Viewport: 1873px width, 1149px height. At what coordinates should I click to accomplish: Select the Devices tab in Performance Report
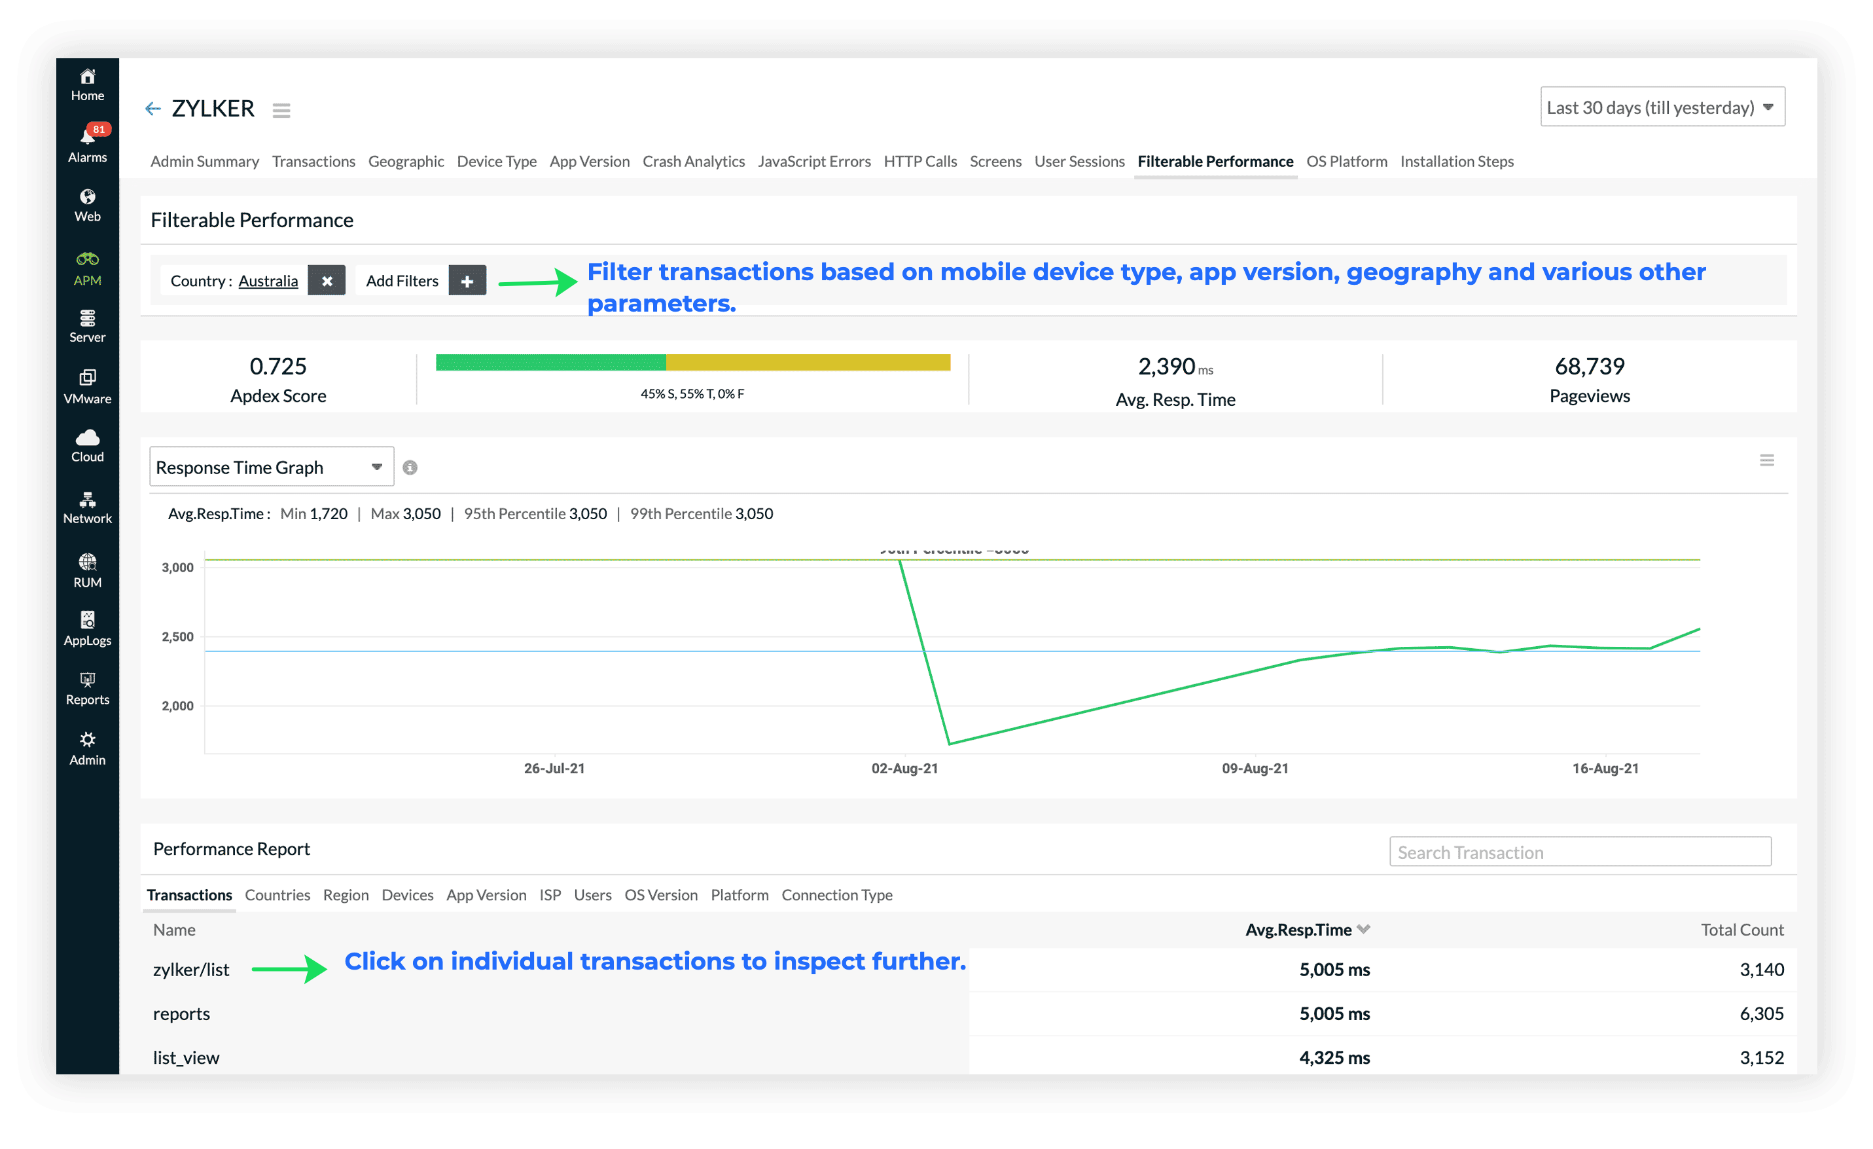click(406, 894)
